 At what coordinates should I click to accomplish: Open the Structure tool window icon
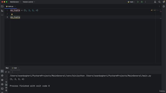click(x=2, y=11)
